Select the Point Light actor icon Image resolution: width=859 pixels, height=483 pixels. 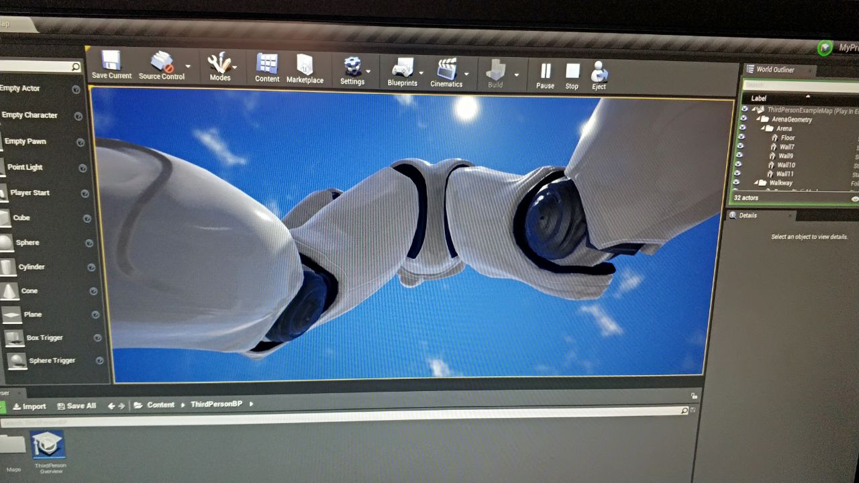(x=1, y=166)
